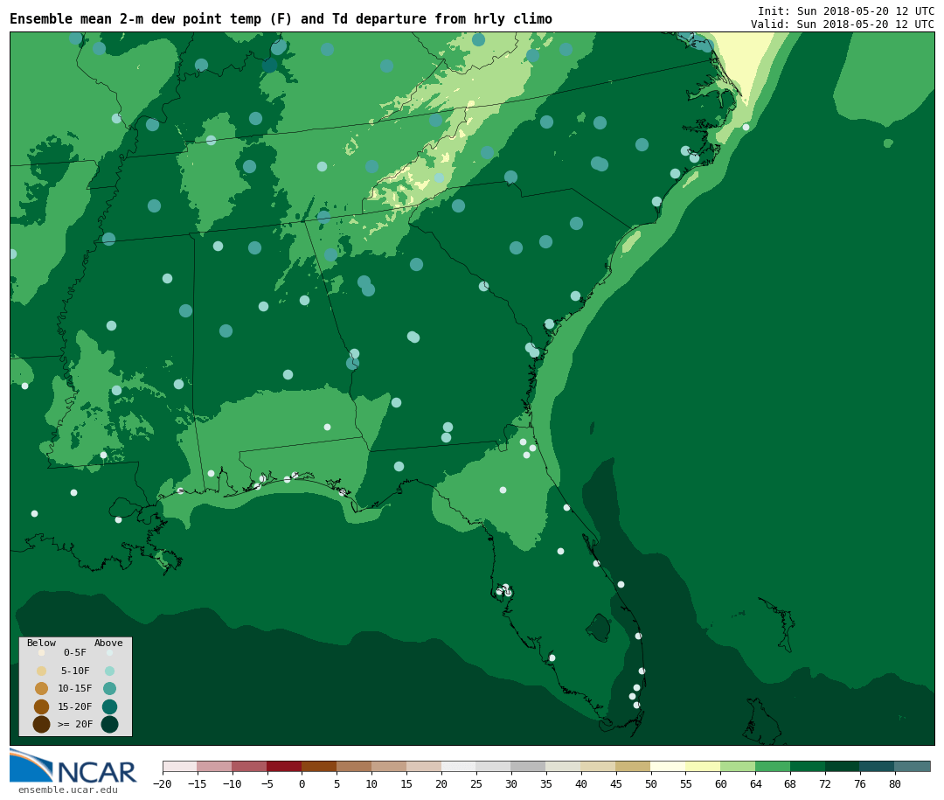This screenshot has width=944, height=800.
Task: Pick the 5-10F Below legend circle
Action: 41,671
